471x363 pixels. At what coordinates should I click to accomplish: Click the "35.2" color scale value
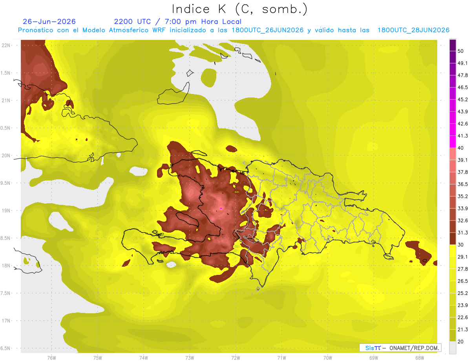pyautogui.click(x=463, y=196)
